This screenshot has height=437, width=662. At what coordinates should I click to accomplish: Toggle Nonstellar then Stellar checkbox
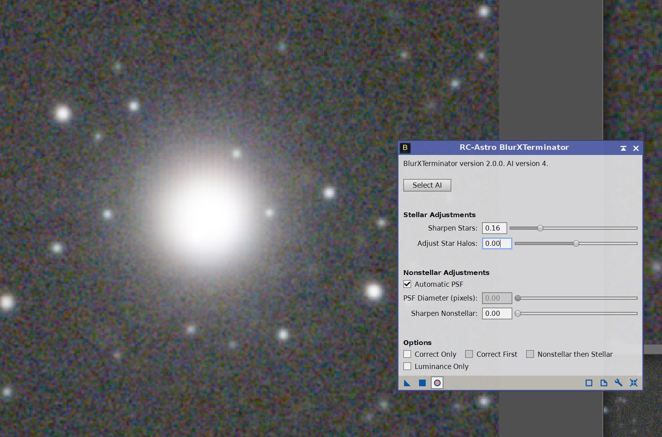click(530, 354)
